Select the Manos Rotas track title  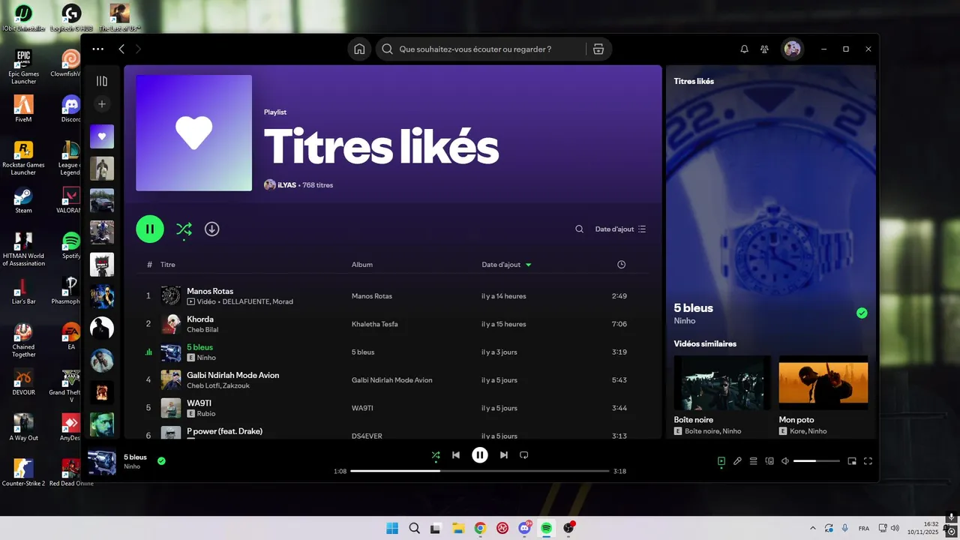pos(210,291)
